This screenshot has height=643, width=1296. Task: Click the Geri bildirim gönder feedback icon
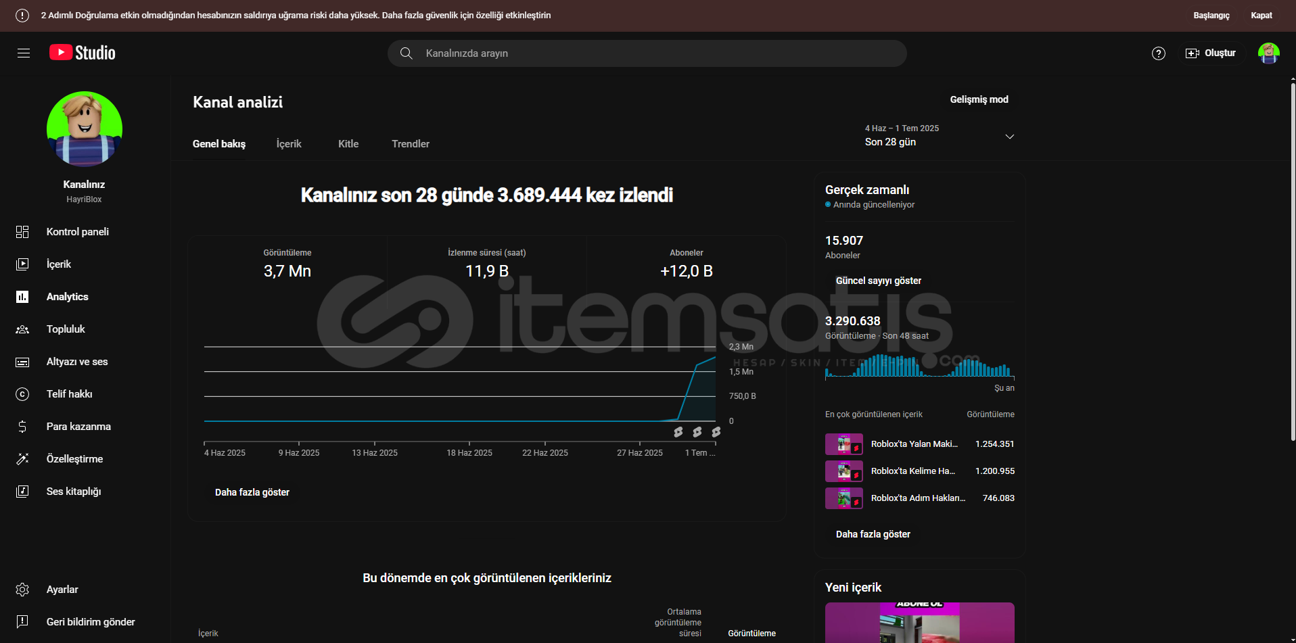pyautogui.click(x=22, y=622)
